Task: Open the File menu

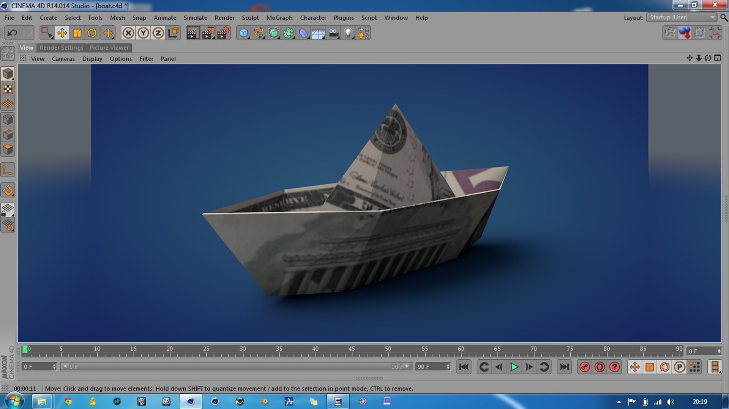Action: click(x=9, y=18)
